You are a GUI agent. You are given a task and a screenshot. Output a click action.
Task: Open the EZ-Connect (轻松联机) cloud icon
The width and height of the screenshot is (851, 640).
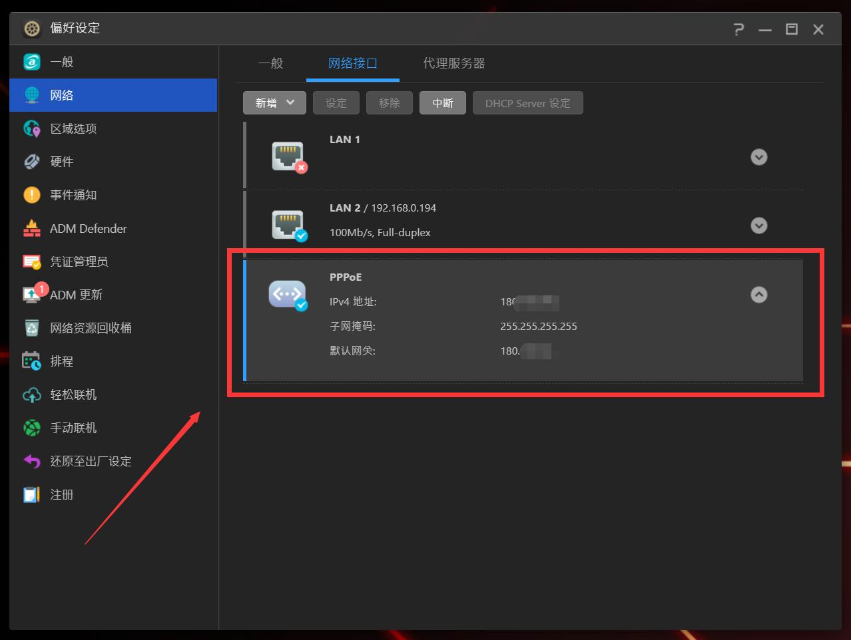(32, 395)
